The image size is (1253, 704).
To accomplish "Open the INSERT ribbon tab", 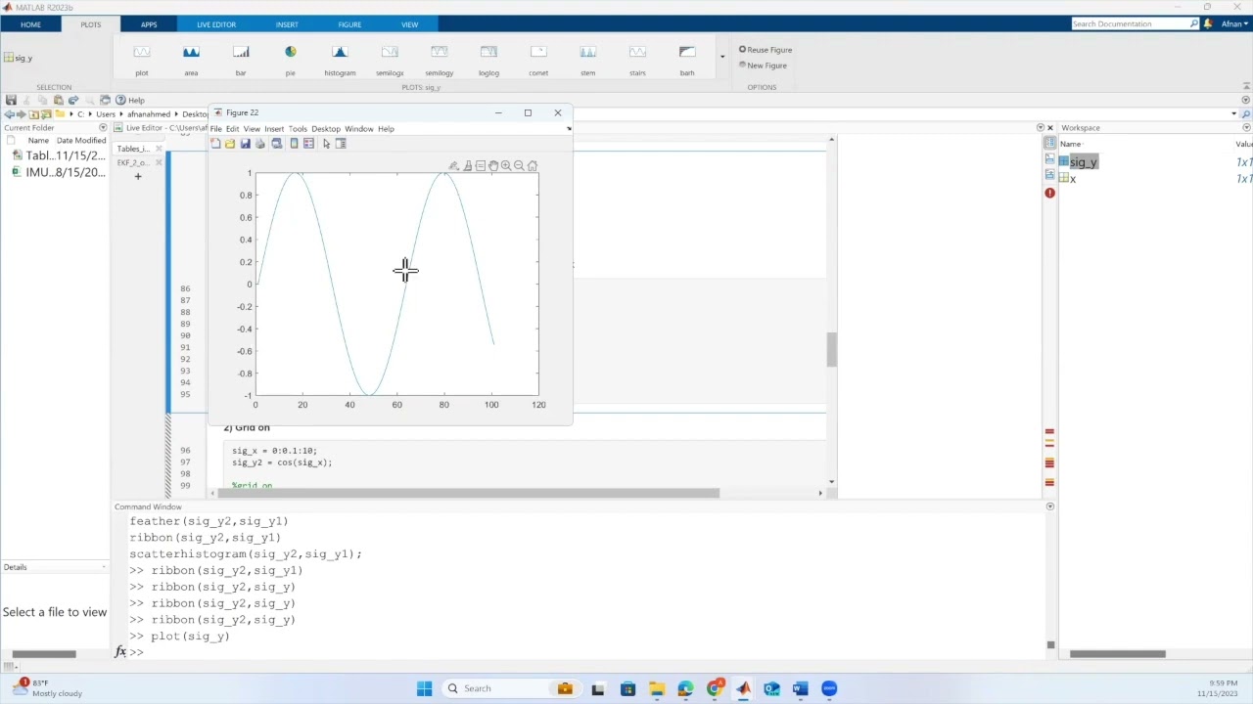I will [x=287, y=24].
